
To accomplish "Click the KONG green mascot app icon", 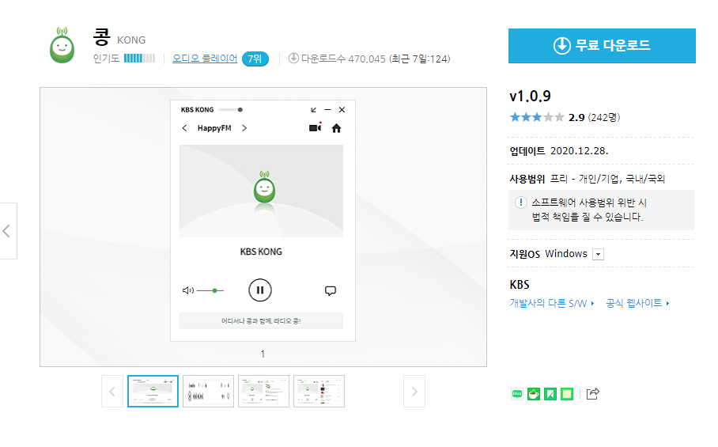I will [x=62, y=45].
